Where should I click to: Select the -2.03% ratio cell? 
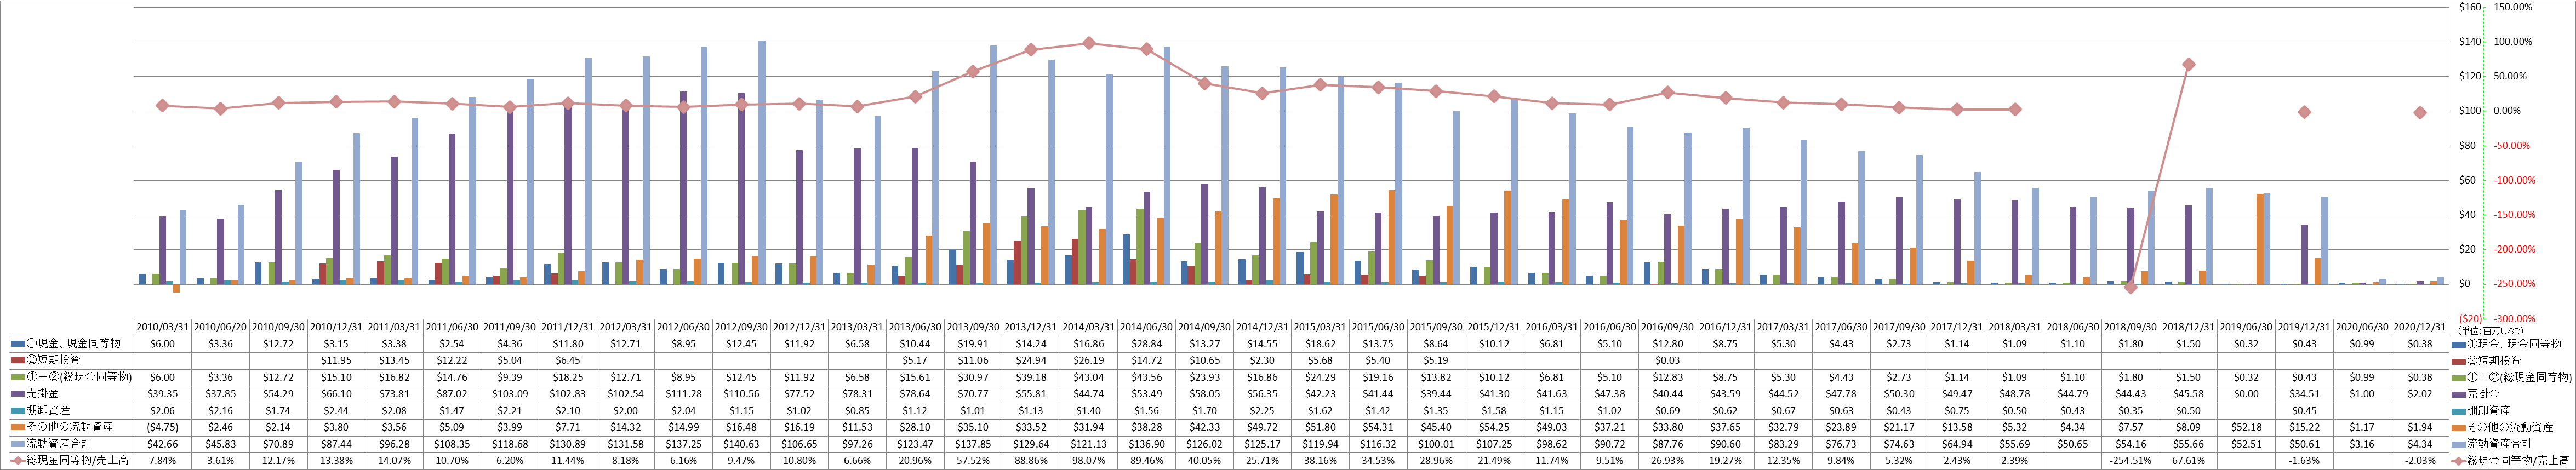coord(2420,461)
